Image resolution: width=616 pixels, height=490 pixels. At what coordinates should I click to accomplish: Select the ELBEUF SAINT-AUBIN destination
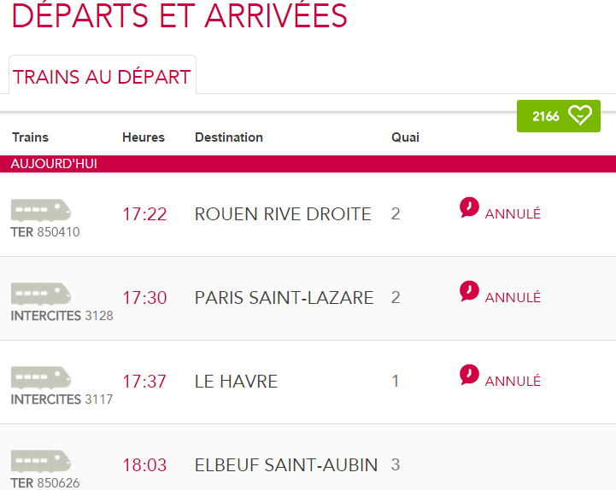tap(286, 465)
